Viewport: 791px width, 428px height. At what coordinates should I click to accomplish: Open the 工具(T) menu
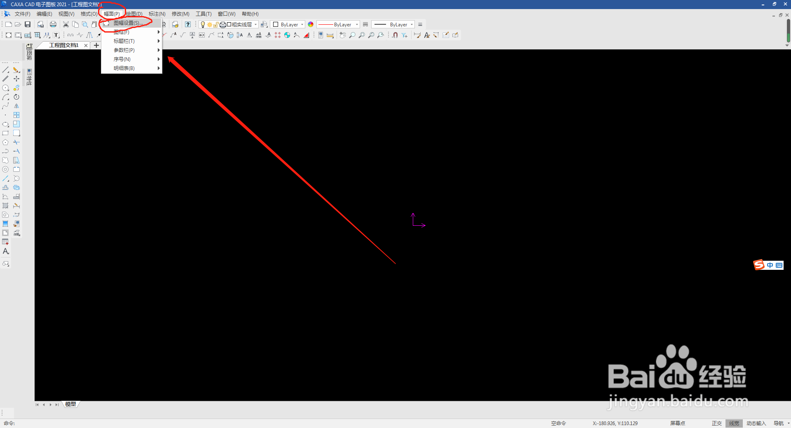(204, 14)
